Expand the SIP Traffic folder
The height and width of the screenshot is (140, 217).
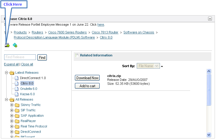point(12,110)
